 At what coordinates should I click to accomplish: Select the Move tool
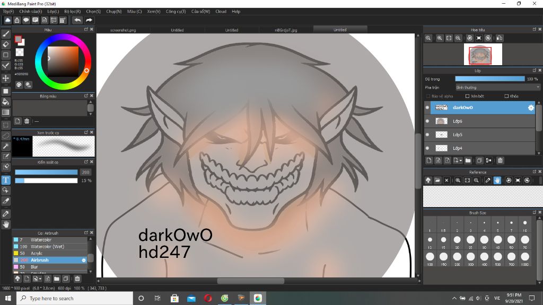[6, 78]
